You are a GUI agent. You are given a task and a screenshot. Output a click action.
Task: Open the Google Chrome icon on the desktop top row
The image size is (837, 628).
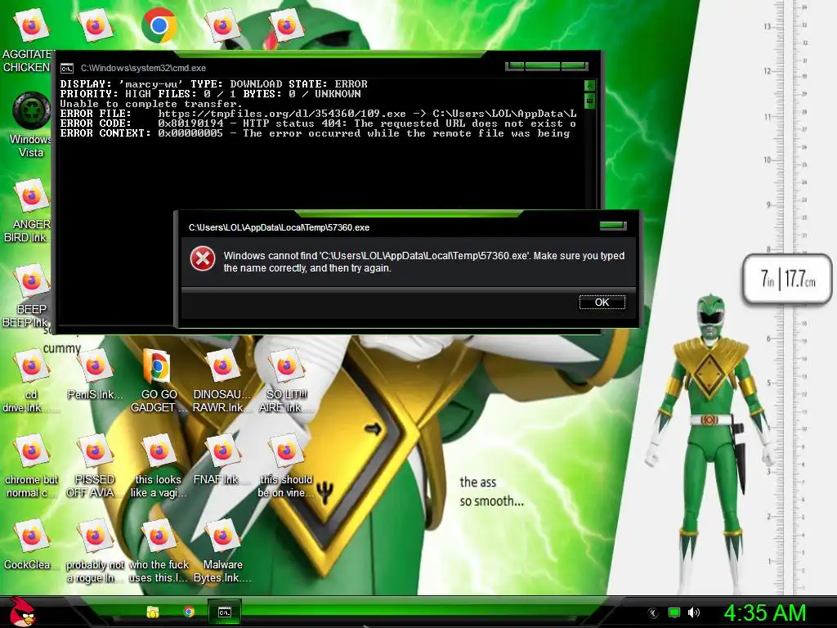[159, 25]
